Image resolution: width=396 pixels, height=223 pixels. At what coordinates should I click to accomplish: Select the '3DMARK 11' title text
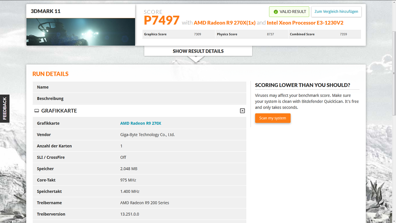coord(46,11)
